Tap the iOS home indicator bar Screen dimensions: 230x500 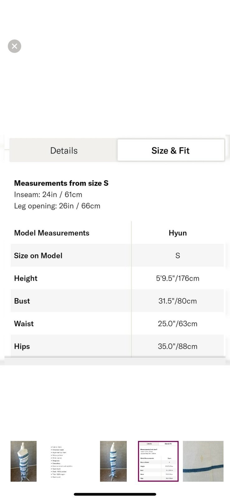(x=115, y=494)
